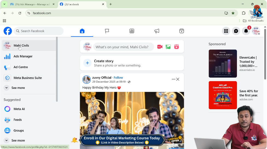Expand See more under Suggested
This screenshot has height=149, width=267.
(29, 140)
